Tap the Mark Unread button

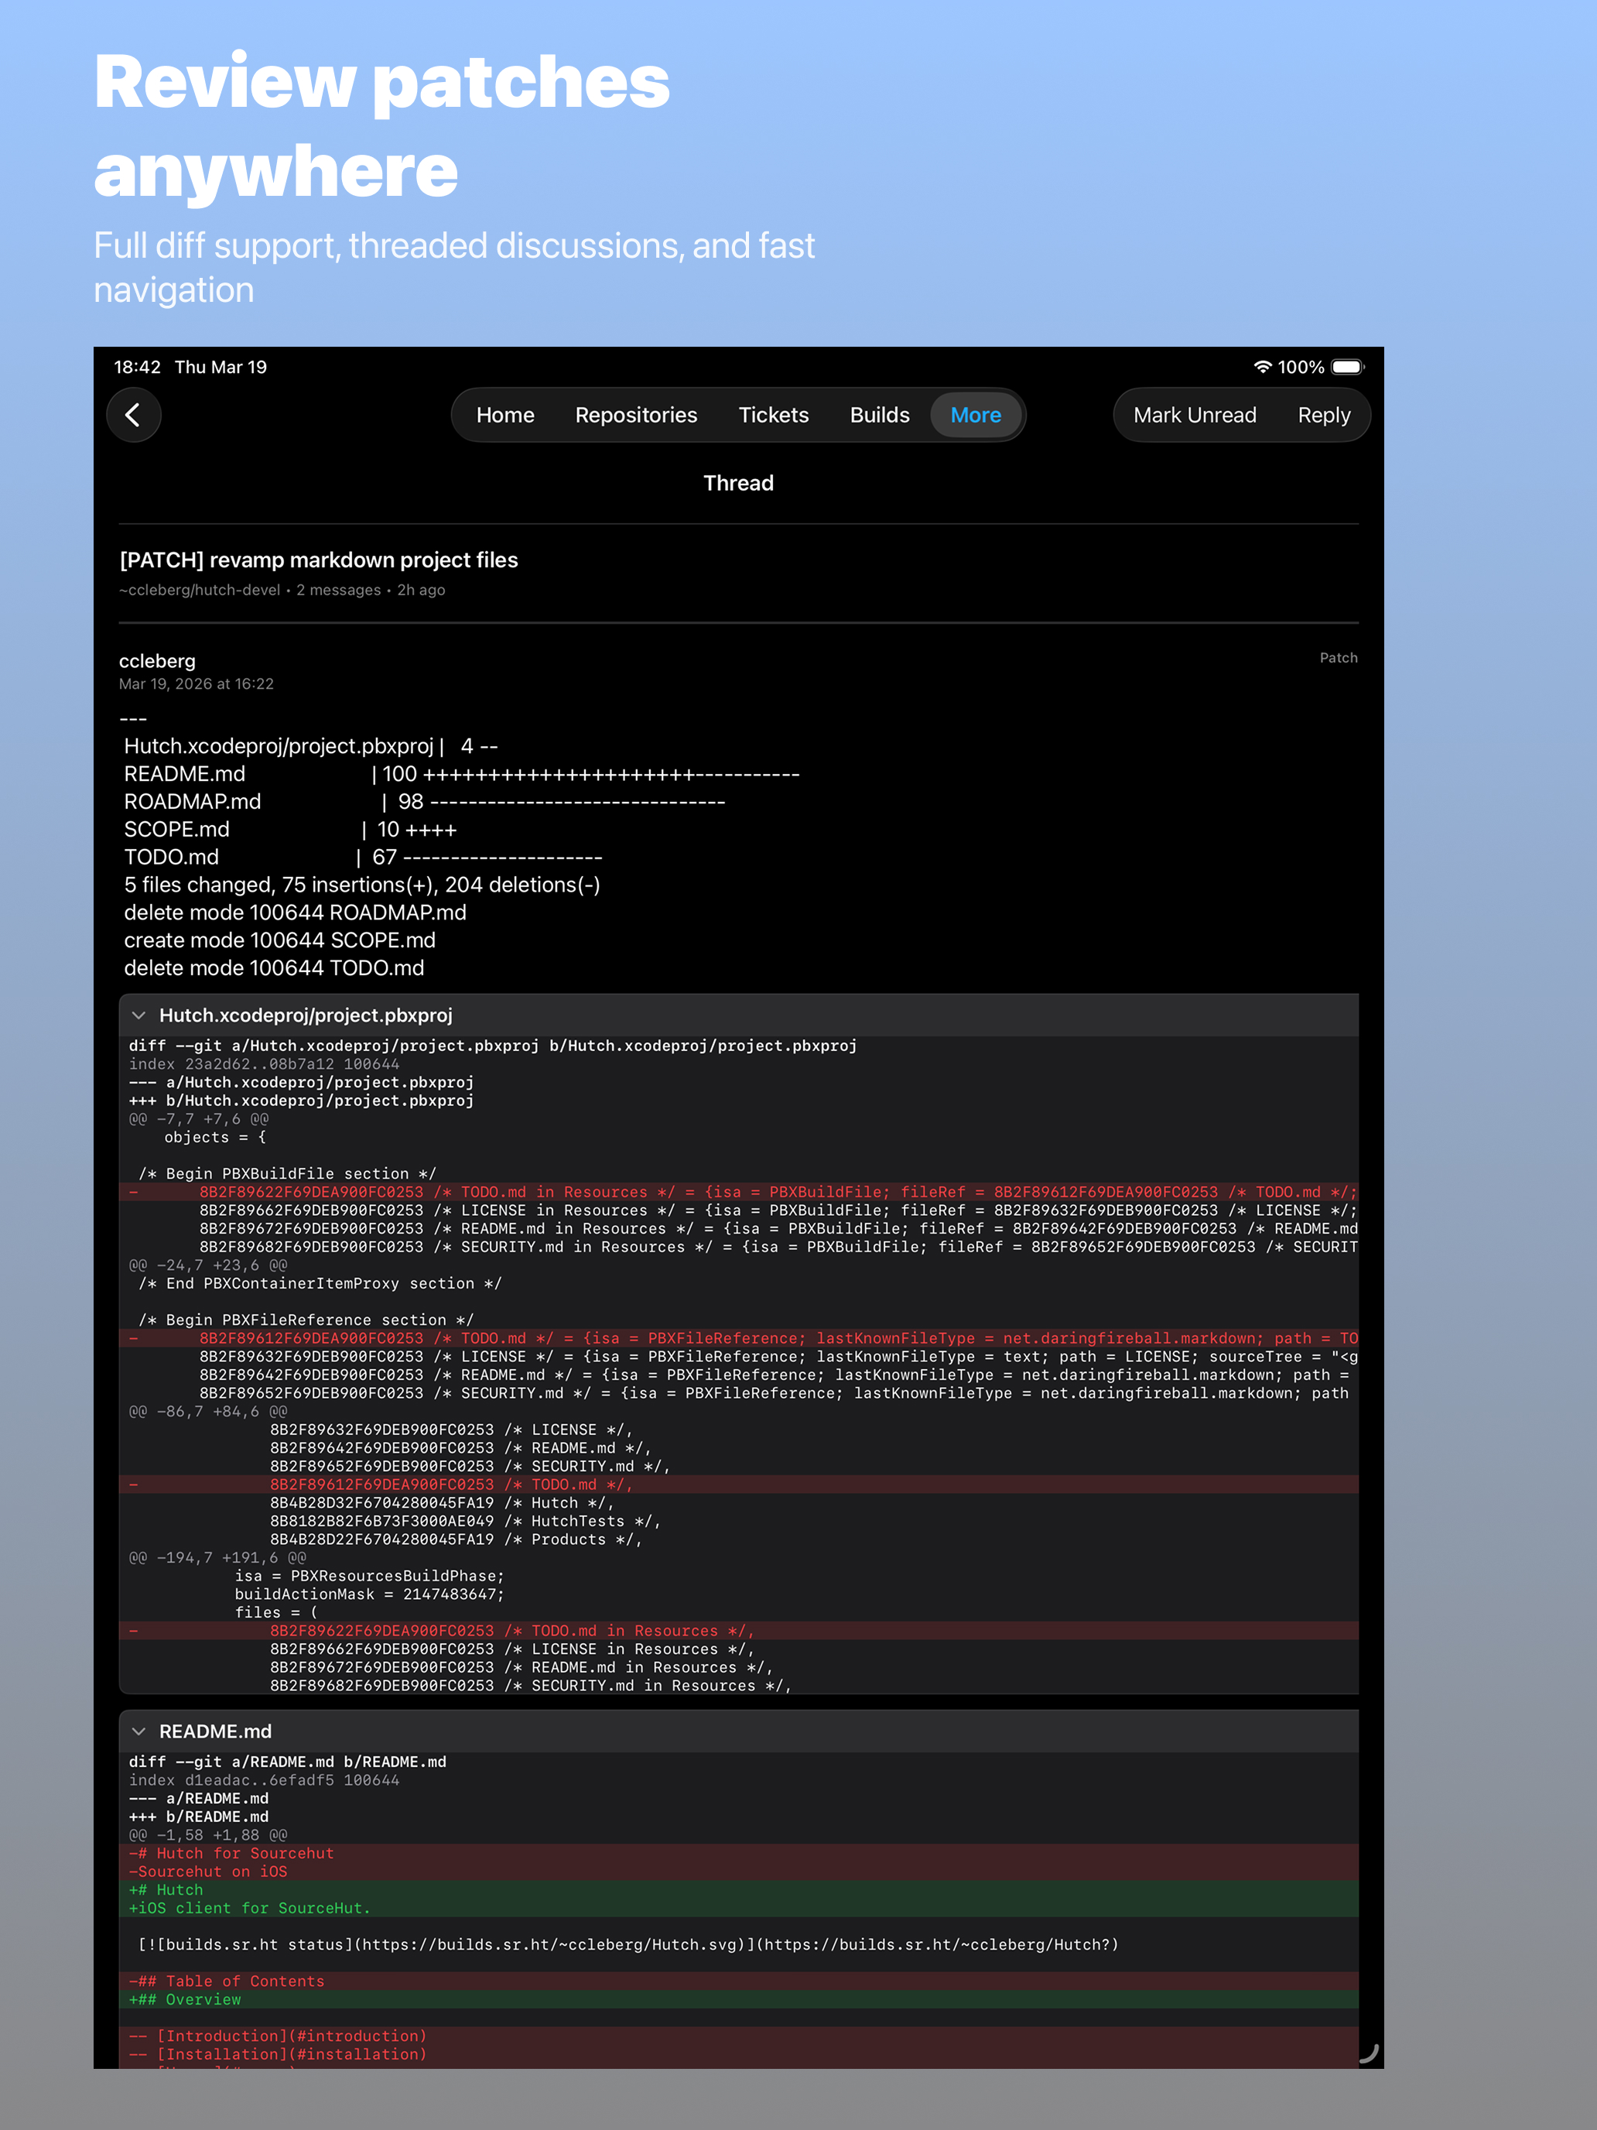(x=1194, y=415)
